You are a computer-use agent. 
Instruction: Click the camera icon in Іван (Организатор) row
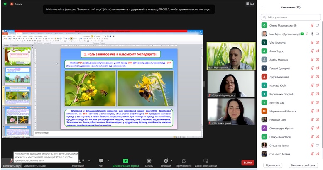coord(318,34)
